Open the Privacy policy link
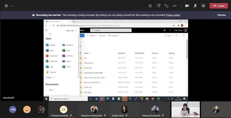 173,15
